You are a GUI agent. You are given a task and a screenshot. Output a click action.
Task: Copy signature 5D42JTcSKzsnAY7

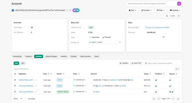pos(36,80)
